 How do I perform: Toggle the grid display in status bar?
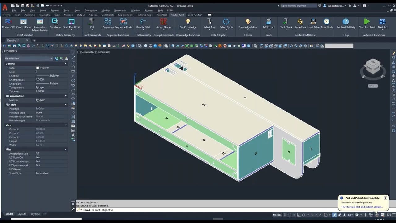[x=285, y=215]
